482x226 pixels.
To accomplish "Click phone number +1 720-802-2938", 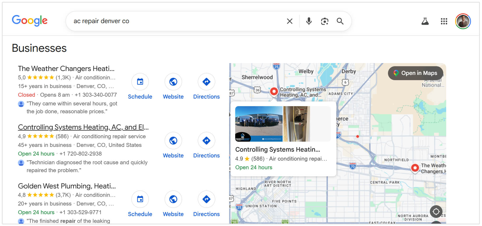I will click(81, 154).
